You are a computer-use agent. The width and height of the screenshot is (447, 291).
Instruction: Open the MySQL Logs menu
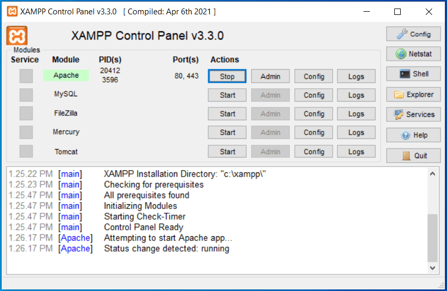[356, 95]
